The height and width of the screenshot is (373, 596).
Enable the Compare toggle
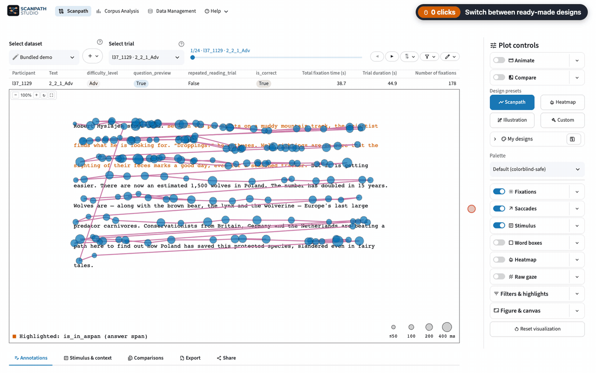point(499,77)
